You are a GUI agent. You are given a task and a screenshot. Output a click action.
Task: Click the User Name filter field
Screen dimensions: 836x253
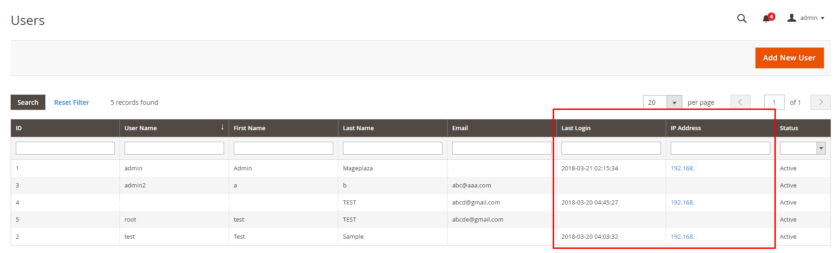coord(174,148)
